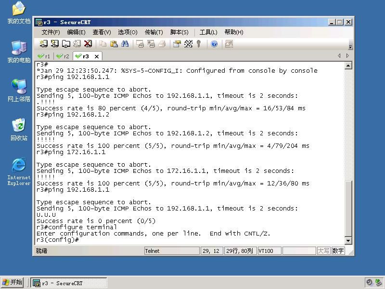Click the 'r3#ping 172.16.1.1' line

click(x=71, y=152)
